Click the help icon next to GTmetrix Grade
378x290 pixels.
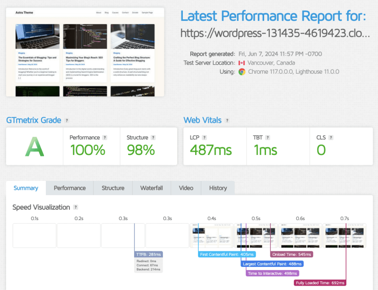click(67, 120)
